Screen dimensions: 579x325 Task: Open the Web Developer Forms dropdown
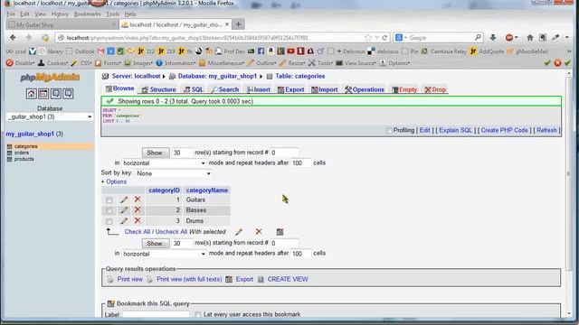pyautogui.click(x=109, y=63)
